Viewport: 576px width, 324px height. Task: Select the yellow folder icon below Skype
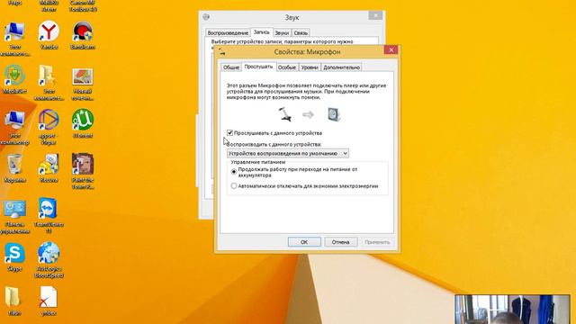click(x=14, y=301)
